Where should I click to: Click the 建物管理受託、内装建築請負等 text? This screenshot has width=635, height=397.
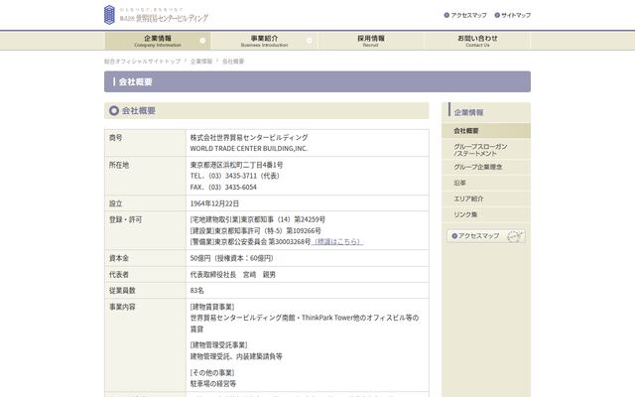236,356
